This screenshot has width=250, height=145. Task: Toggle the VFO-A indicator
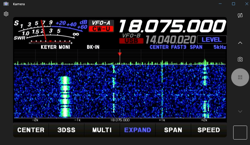101,23
